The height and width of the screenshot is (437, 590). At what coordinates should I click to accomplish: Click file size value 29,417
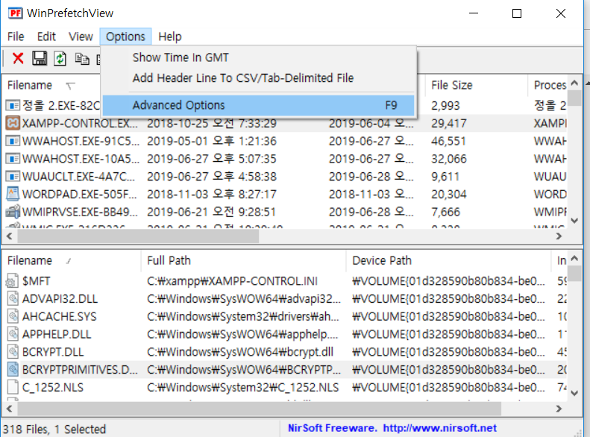click(x=448, y=123)
